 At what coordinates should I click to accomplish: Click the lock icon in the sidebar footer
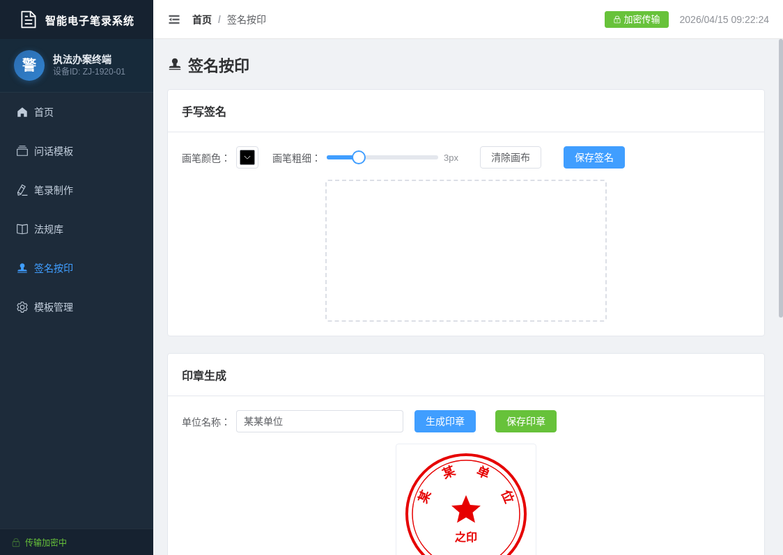point(16,542)
